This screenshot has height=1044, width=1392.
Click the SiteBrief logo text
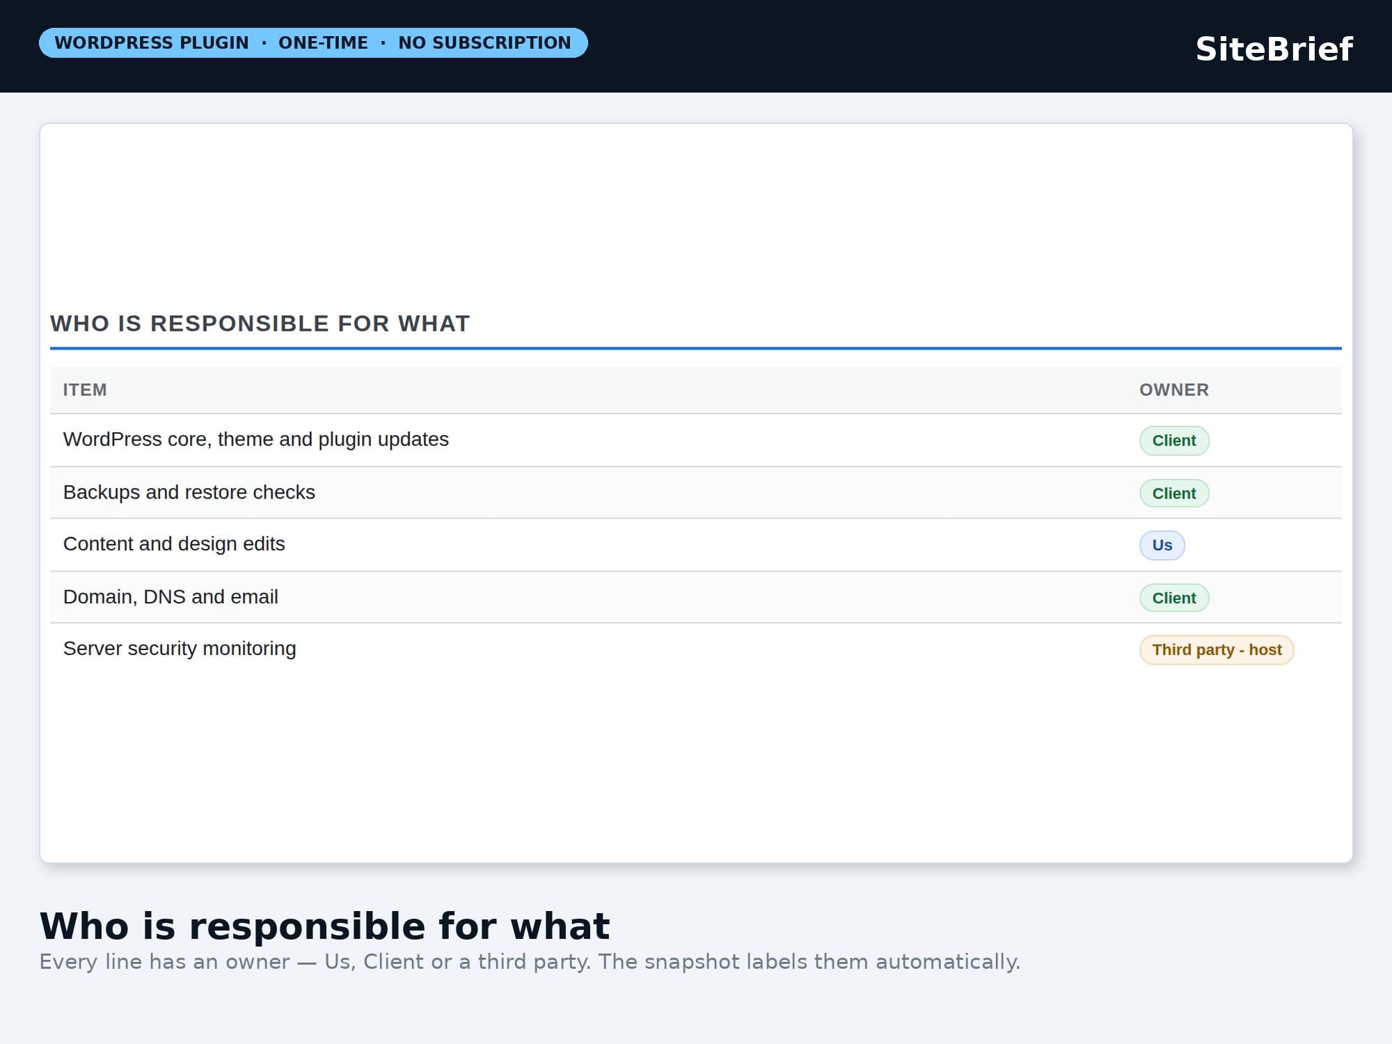pos(1274,49)
